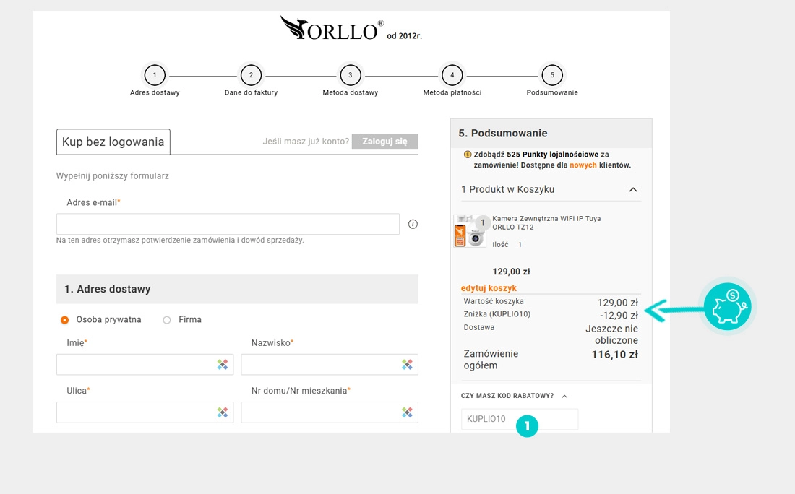The height and width of the screenshot is (494, 795).
Task: Click autofill icon in Ulica field
Action: tap(223, 412)
